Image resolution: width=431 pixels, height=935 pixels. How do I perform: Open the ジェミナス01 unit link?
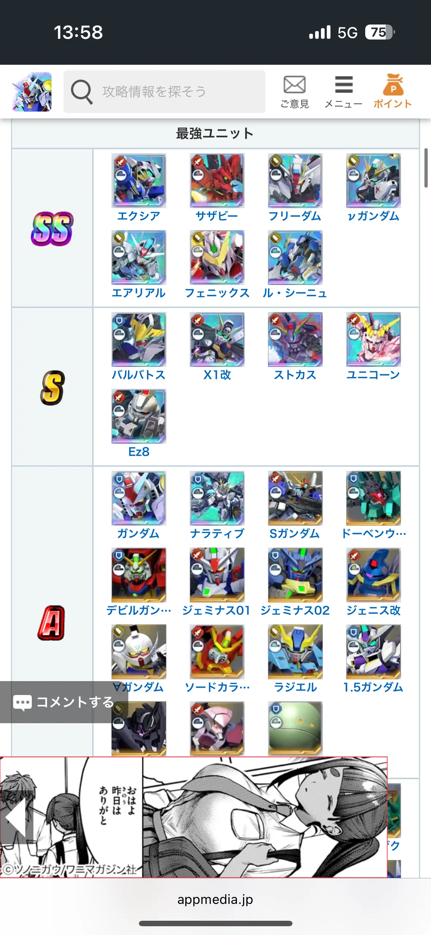pos(216,610)
